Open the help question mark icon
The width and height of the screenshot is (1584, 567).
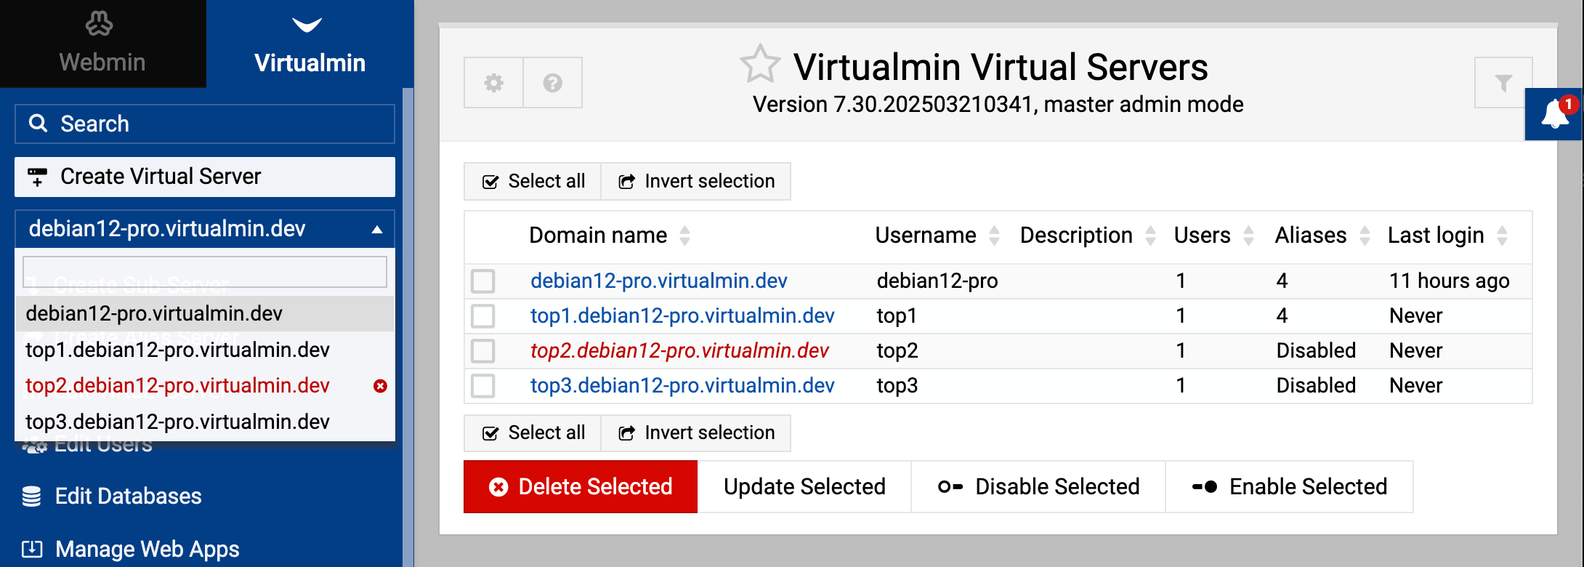553,83
